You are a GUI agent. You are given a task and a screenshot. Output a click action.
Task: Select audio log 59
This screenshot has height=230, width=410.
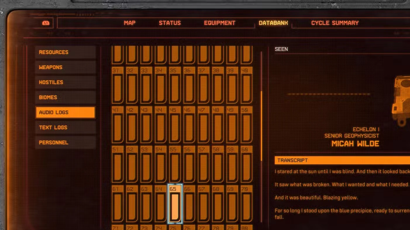(x=232, y=164)
